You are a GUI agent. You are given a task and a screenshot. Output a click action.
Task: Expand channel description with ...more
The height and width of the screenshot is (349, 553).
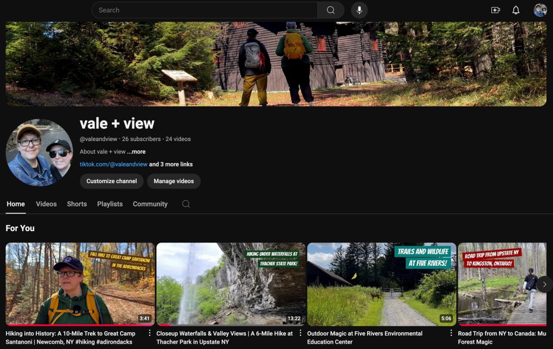point(136,152)
